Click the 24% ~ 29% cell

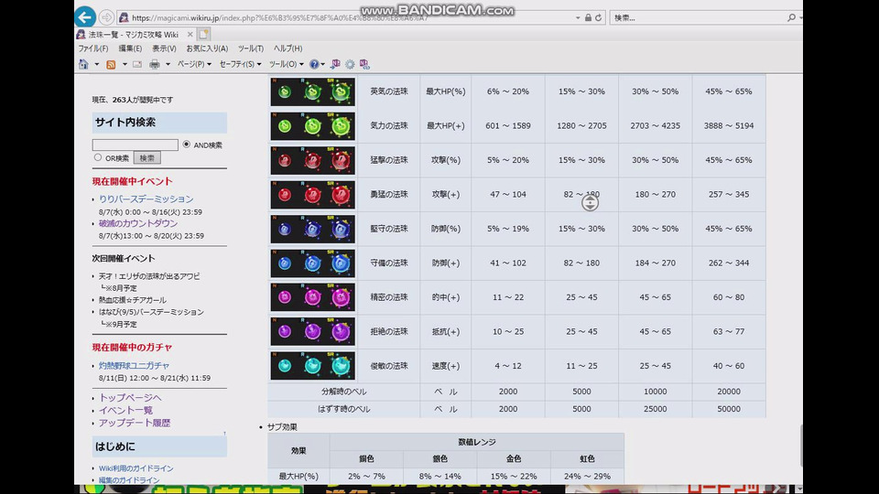point(587,476)
